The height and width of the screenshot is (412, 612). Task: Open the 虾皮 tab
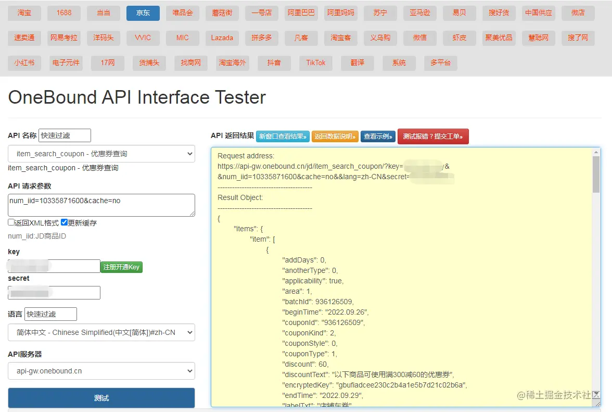[460, 38]
